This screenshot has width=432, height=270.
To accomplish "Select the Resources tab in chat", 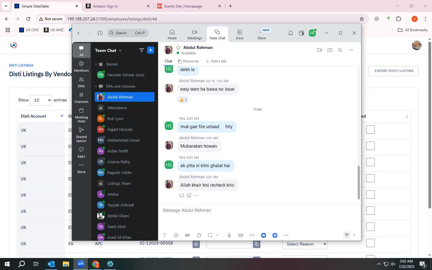I will (x=188, y=61).
